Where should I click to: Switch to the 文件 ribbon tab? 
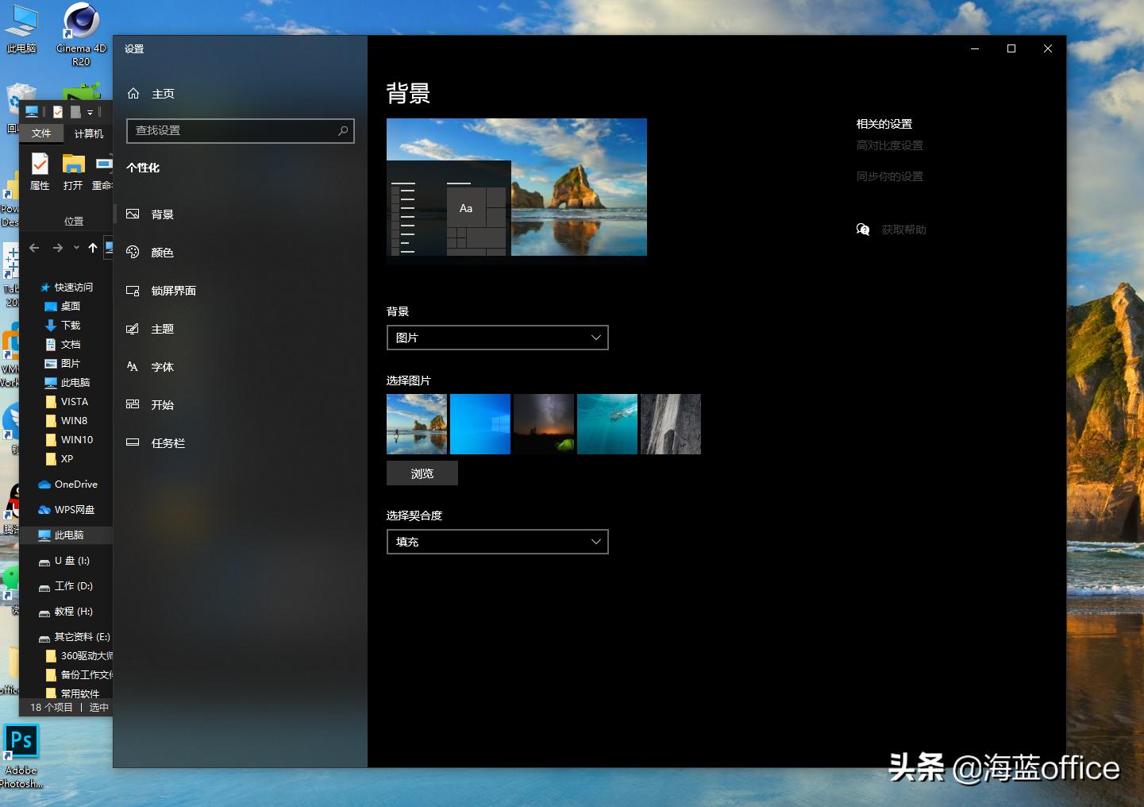tap(42, 133)
